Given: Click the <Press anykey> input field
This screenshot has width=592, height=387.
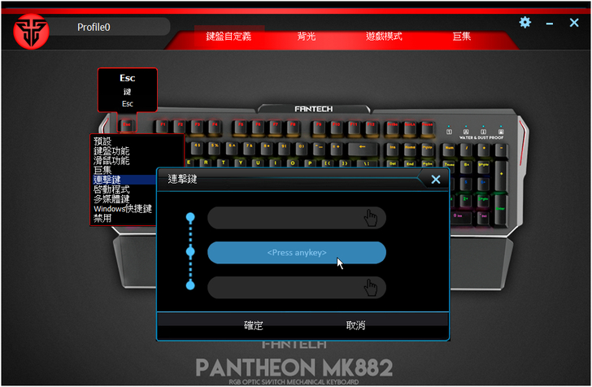Looking at the screenshot, I should [297, 253].
